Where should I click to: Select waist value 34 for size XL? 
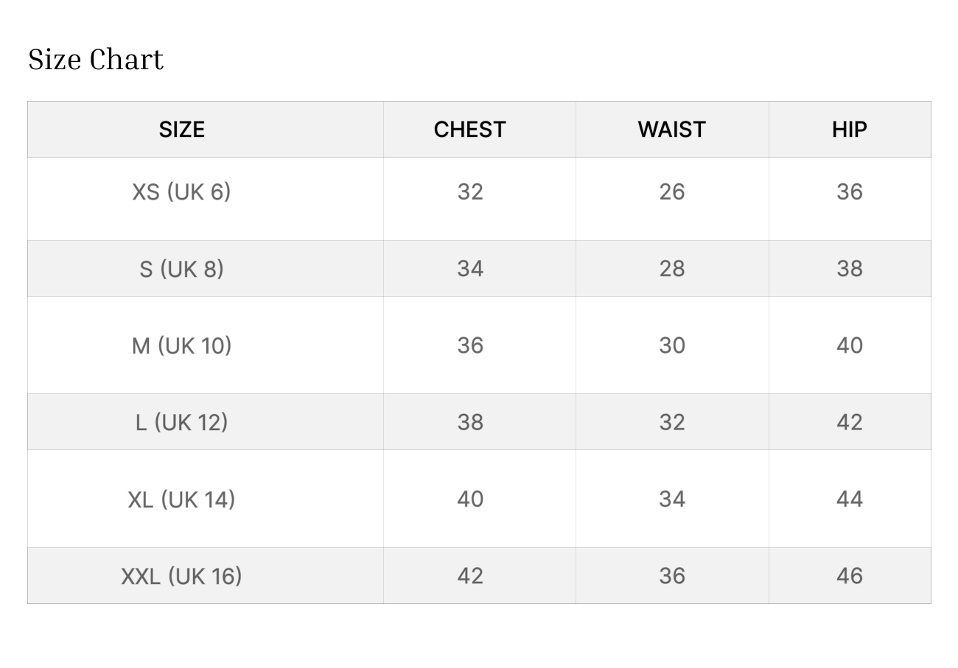[x=672, y=499]
